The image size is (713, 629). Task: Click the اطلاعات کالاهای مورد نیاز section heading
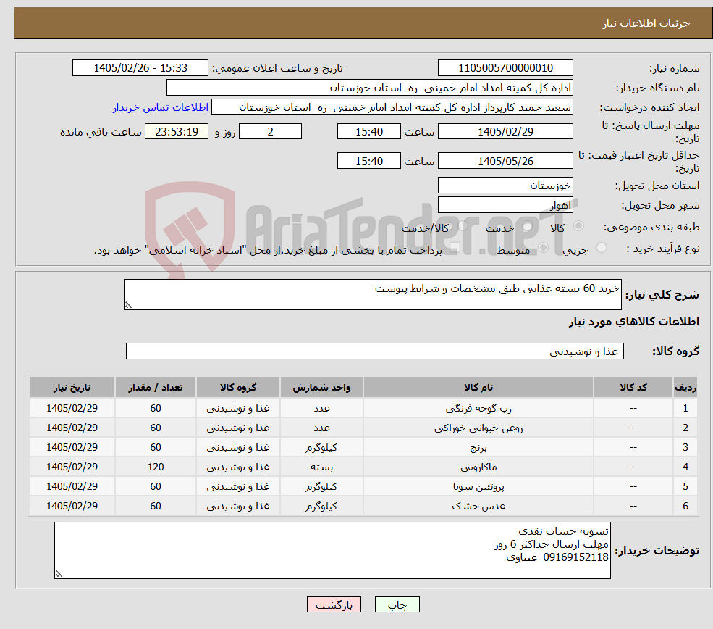click(x=633, y=322)
